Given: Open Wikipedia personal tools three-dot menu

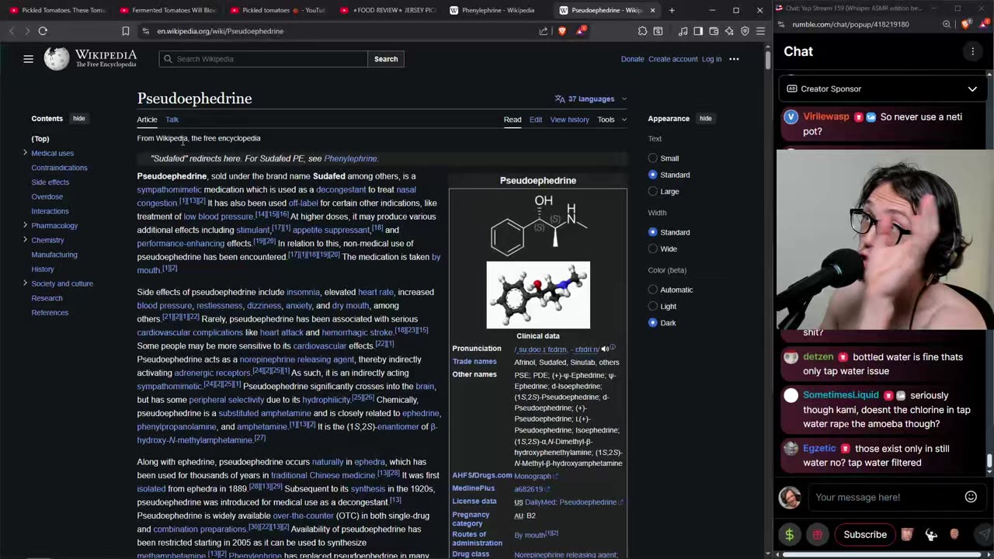Looking at the screenshot, I should (x=734, y=59).
